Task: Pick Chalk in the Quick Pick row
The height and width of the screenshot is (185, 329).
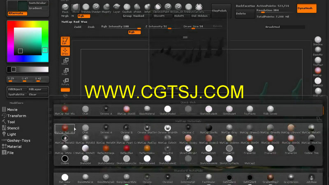Action: click(x=86, y=110)
